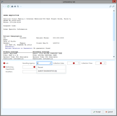The height and width of the screenshot is (116, 117).
Task: Zoom out with the magnifier minus icon
Action: click(x=110, y=6)
